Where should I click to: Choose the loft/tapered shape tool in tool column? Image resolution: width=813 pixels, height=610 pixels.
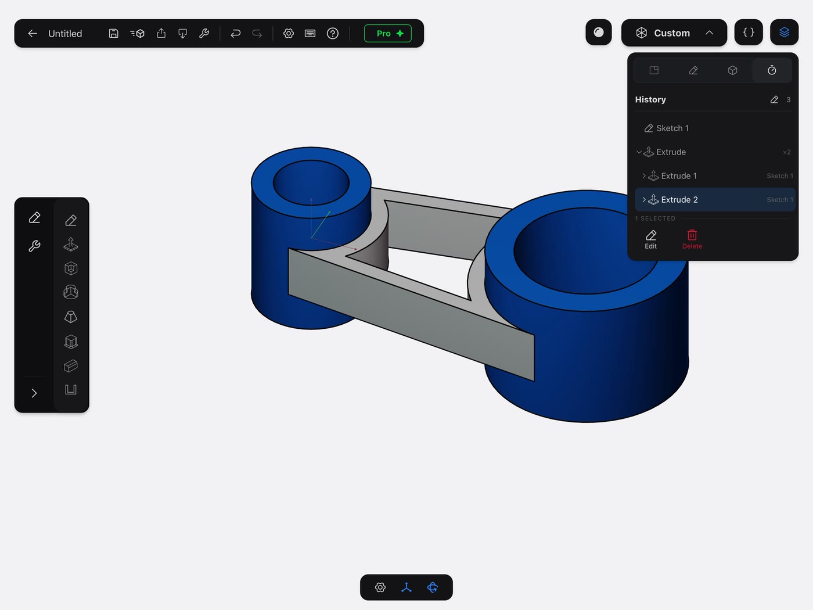[x=71, y=317]
